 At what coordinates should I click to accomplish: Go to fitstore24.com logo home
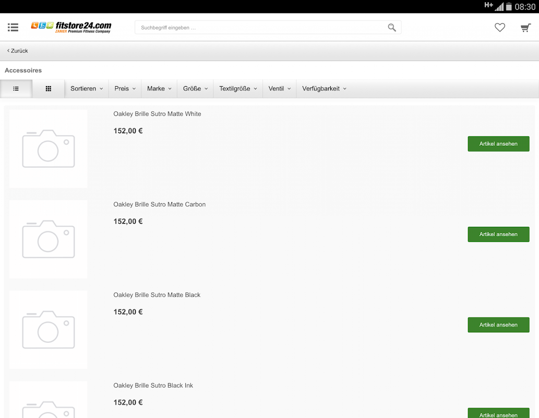coord(71,27)
